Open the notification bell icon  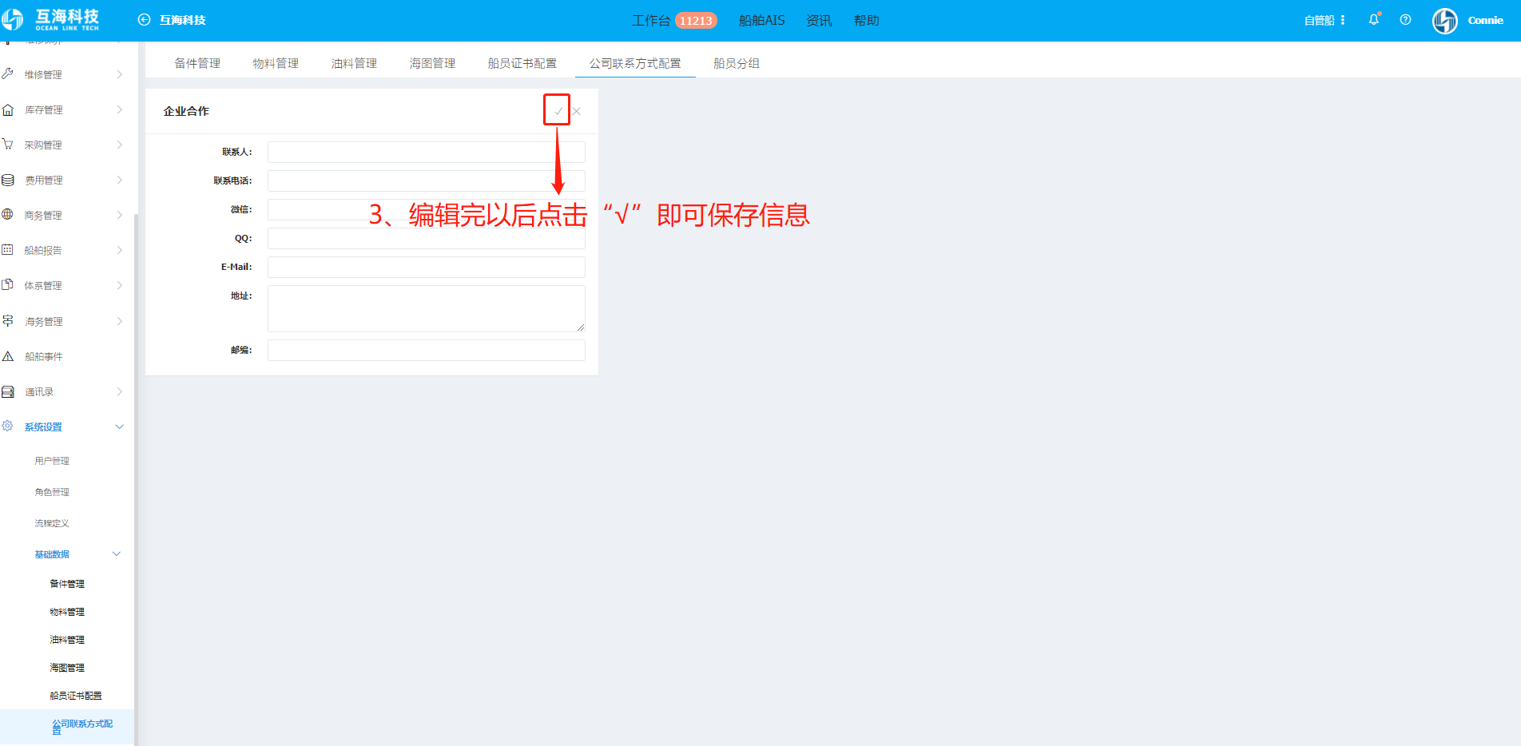(1374, 20)
